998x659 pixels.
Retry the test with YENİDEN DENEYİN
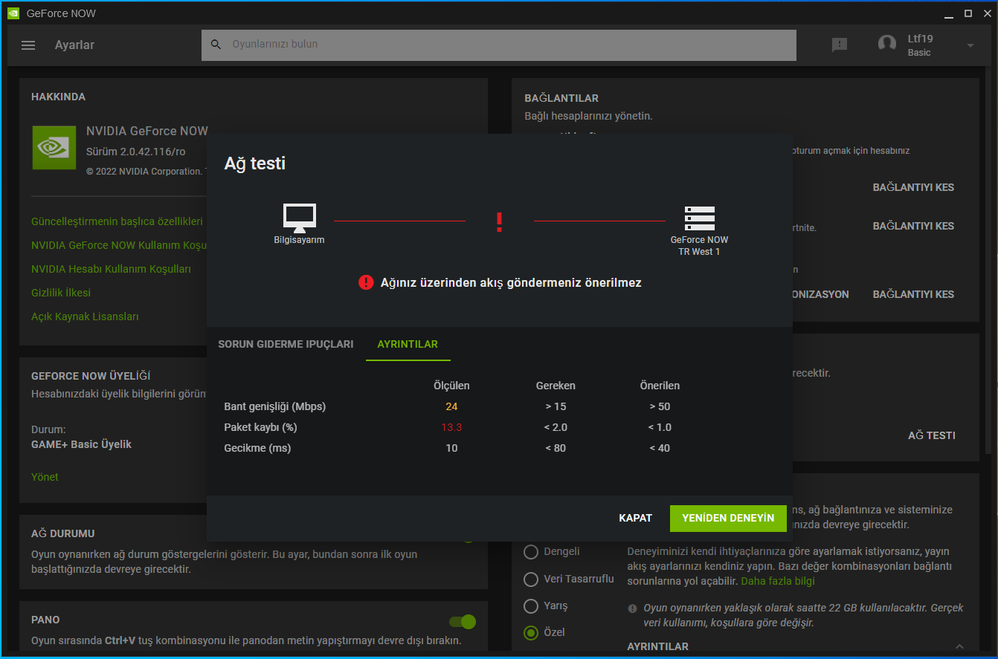coord(728,518)
